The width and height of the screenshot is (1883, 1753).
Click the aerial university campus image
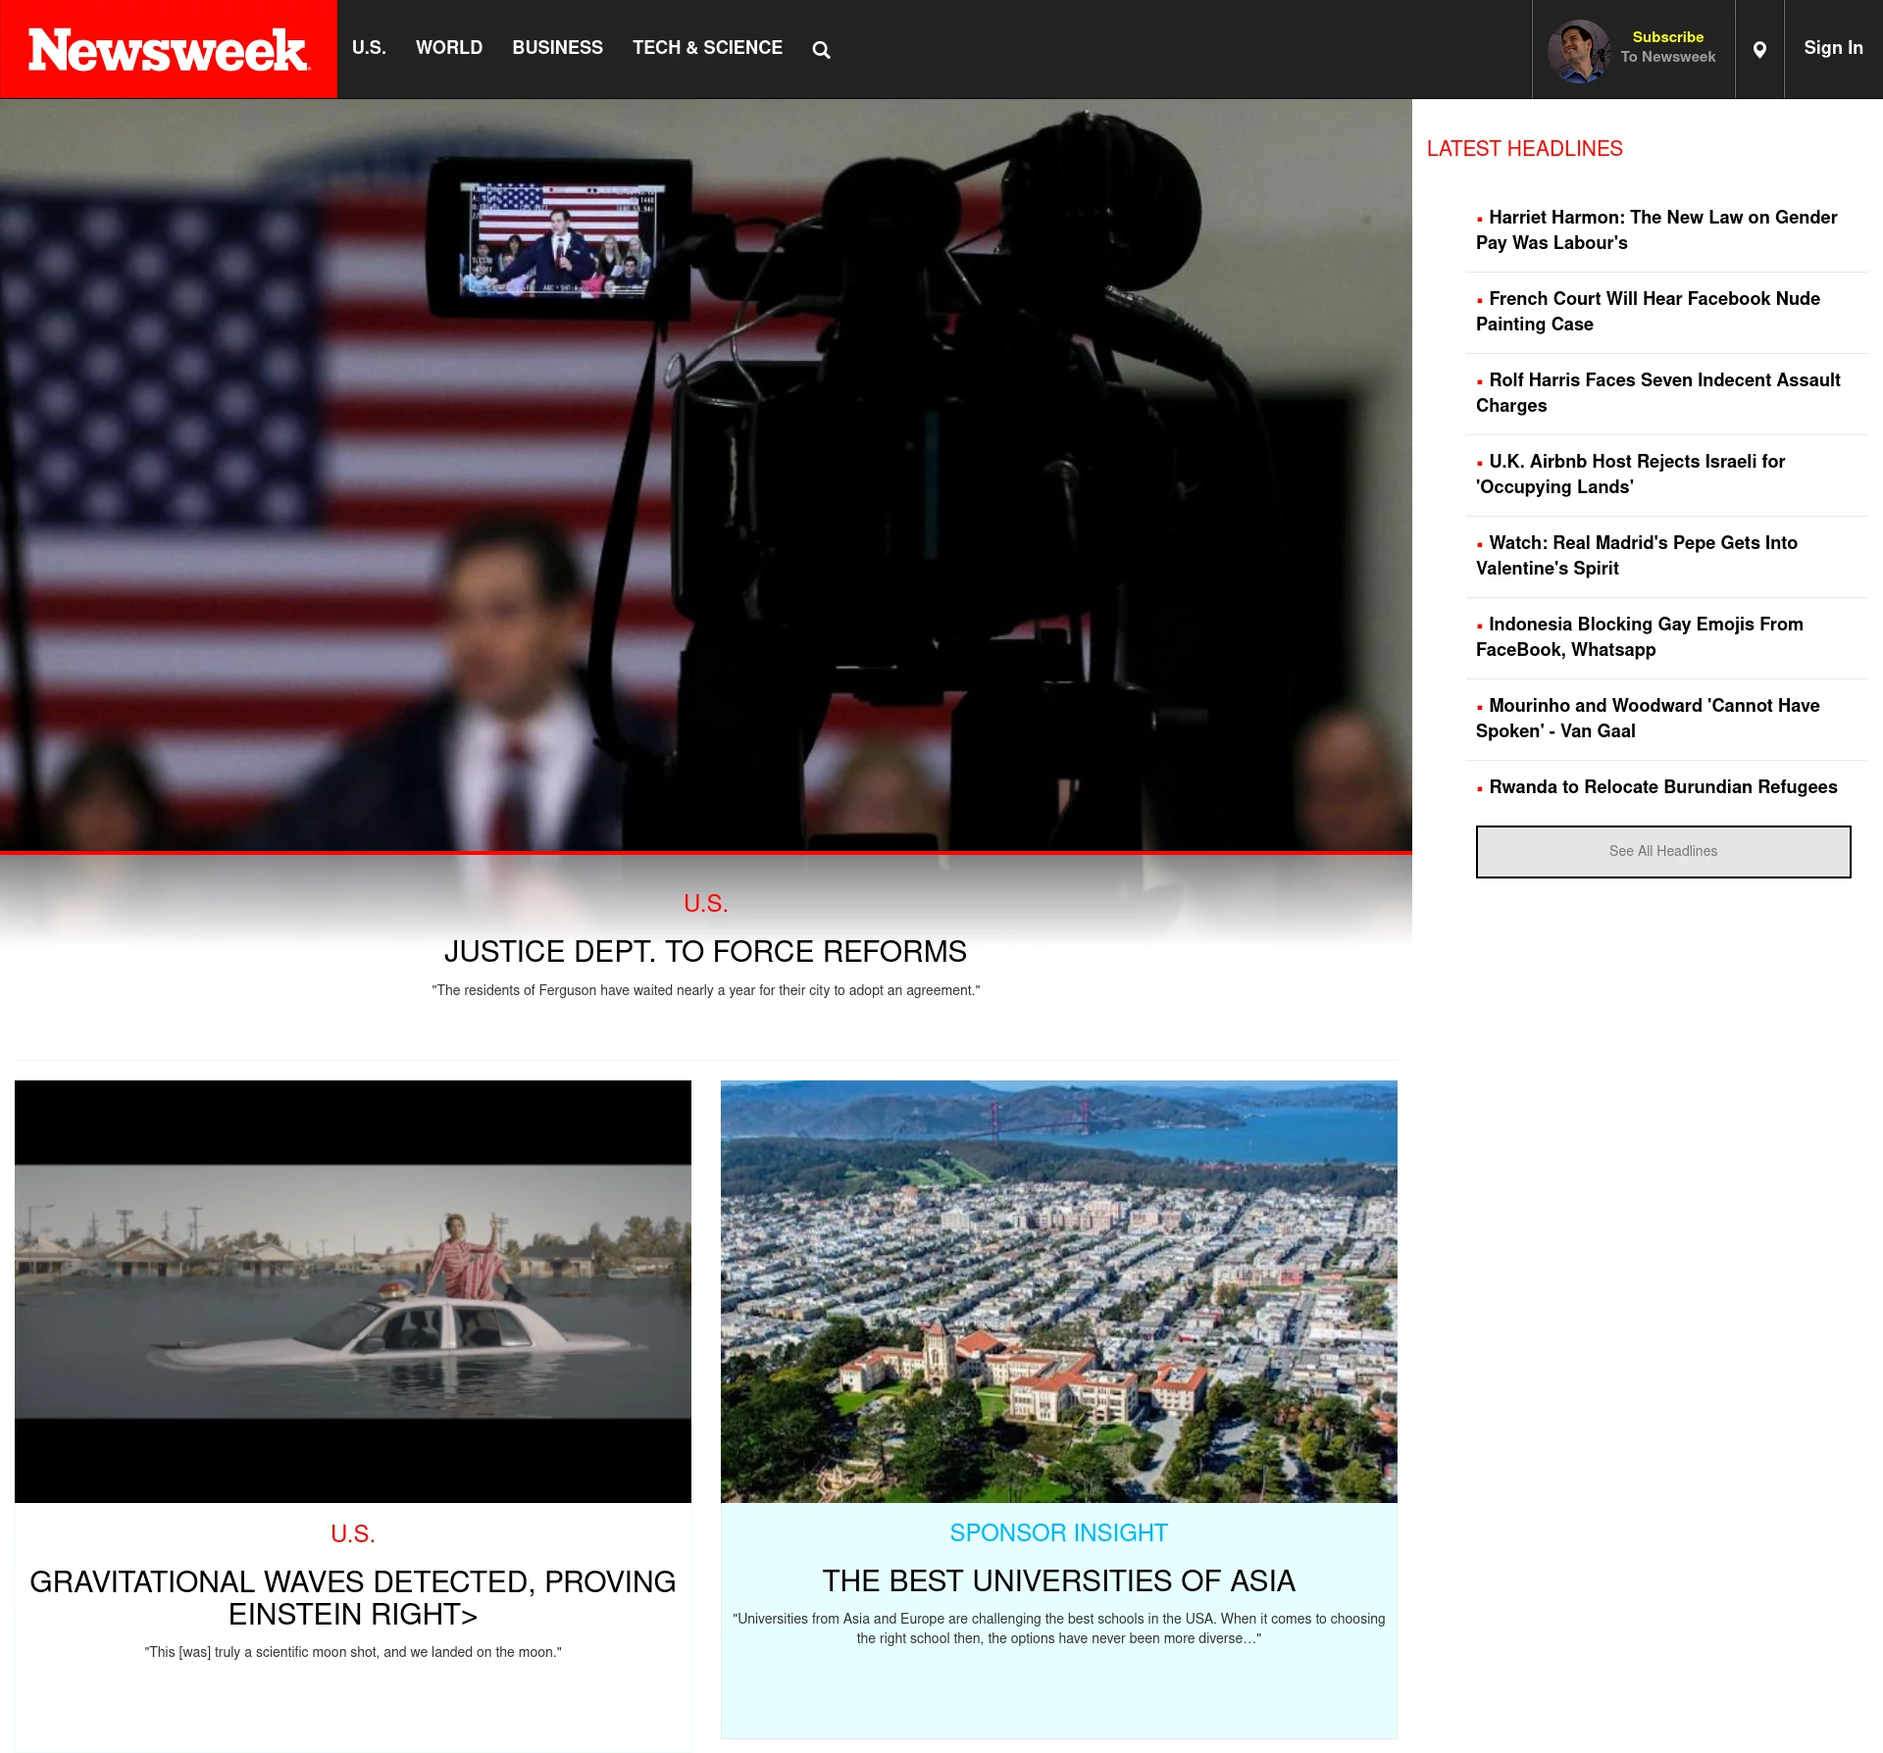pos(1058,1291)
